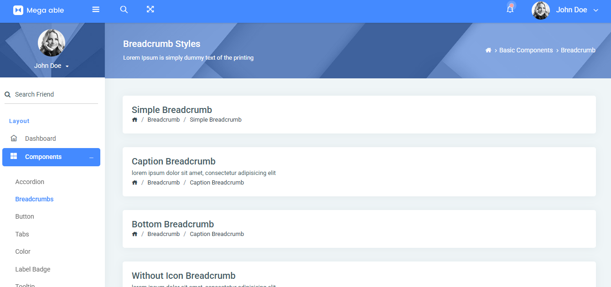Open the Label Badge sidebar item

[33, 269]
